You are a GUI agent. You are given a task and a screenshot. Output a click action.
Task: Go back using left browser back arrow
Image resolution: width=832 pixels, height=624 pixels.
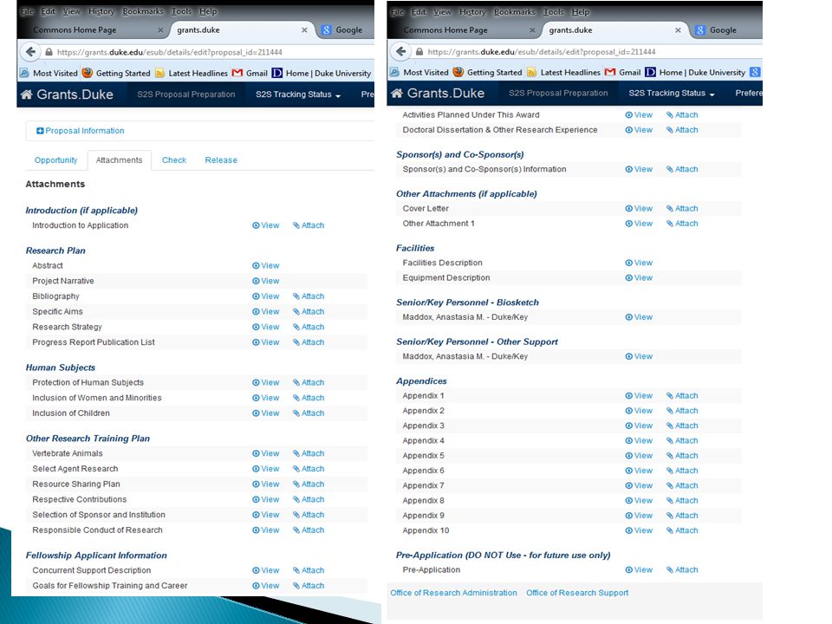pos(31,52)
